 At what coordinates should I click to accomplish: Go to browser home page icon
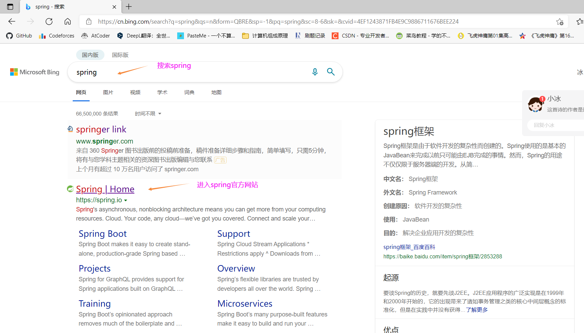pyautogui.click(x=68, y=22)
